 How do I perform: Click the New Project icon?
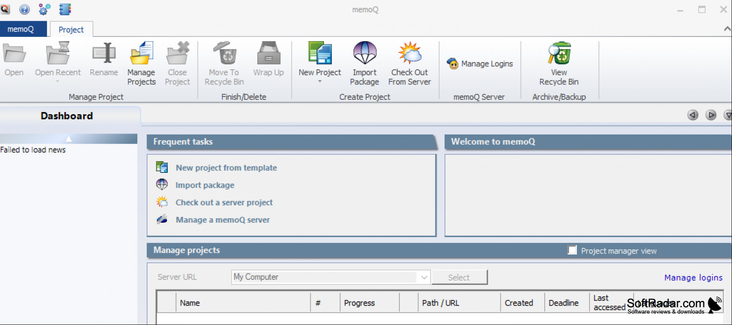[320, 54]
